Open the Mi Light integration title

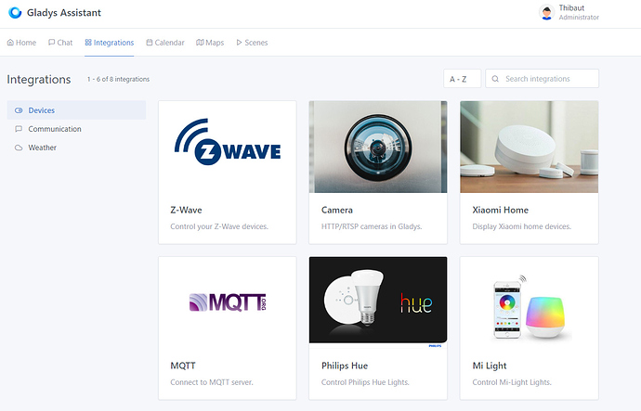(490, 366)
